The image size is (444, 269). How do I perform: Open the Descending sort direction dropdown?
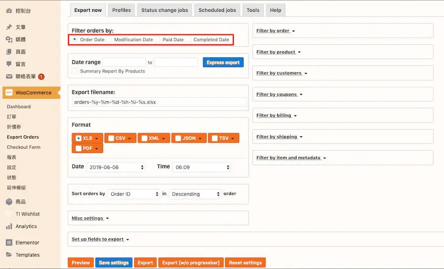(195, 194)
